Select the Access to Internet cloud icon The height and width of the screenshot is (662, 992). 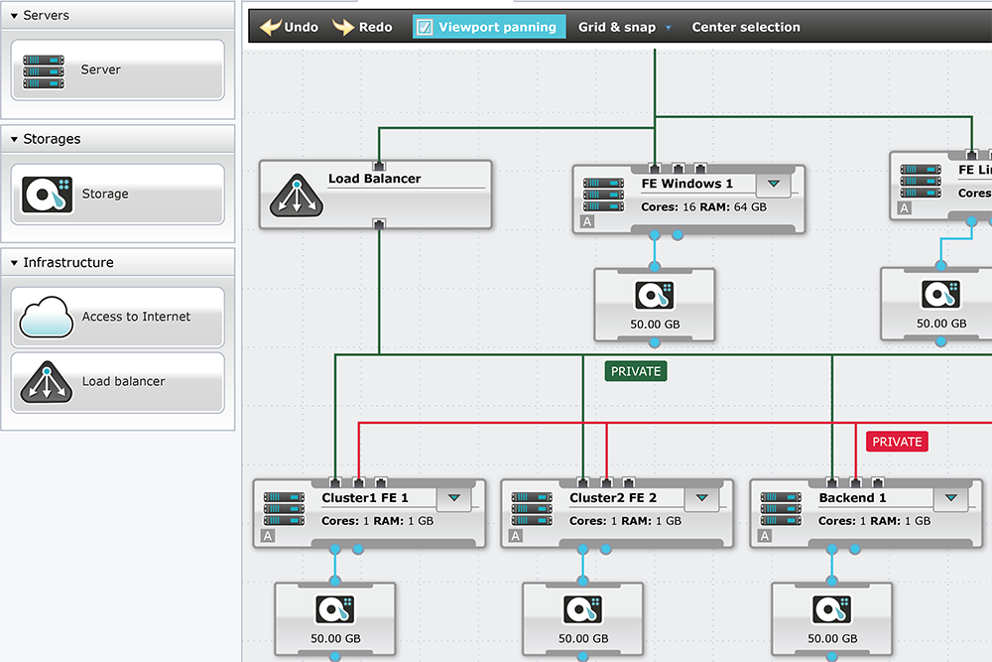[45, 318]
